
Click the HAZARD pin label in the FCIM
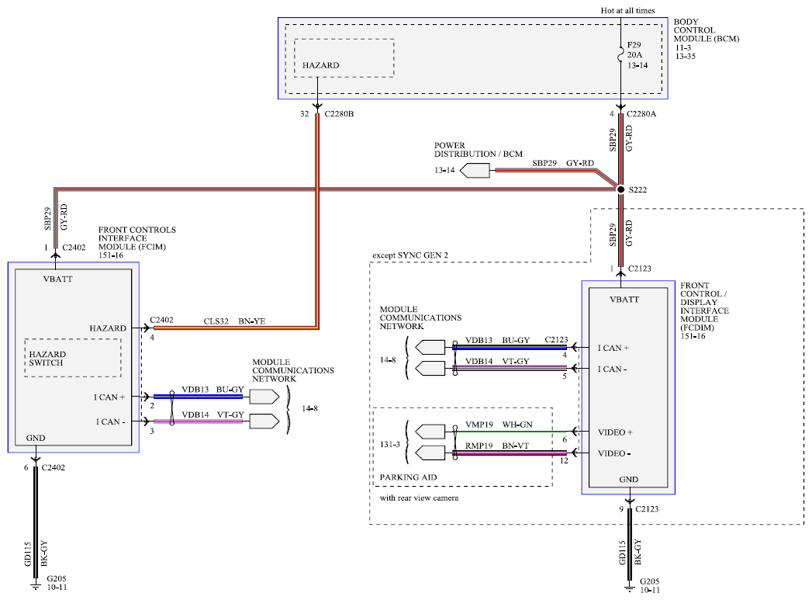[x=108, y=328]
